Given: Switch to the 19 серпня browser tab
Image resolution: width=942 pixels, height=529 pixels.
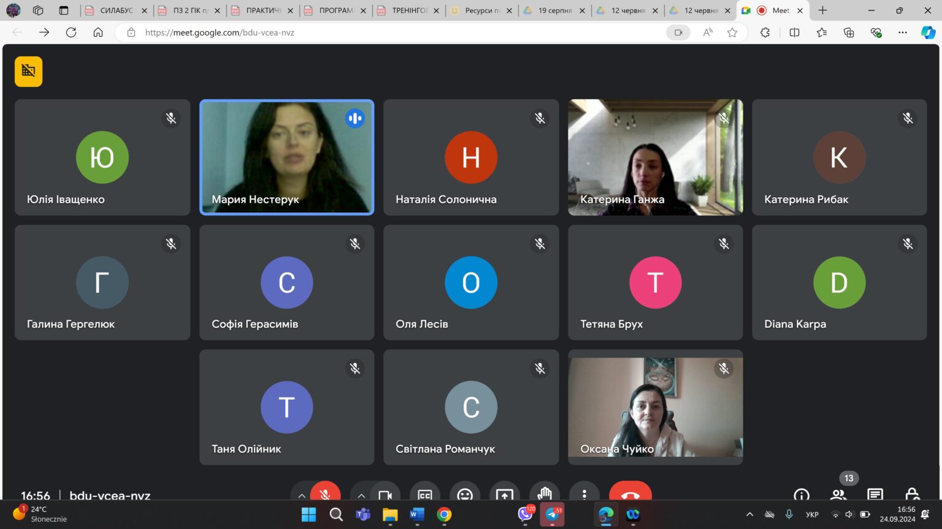Looking at the screenshot, I should pos(554,10).
